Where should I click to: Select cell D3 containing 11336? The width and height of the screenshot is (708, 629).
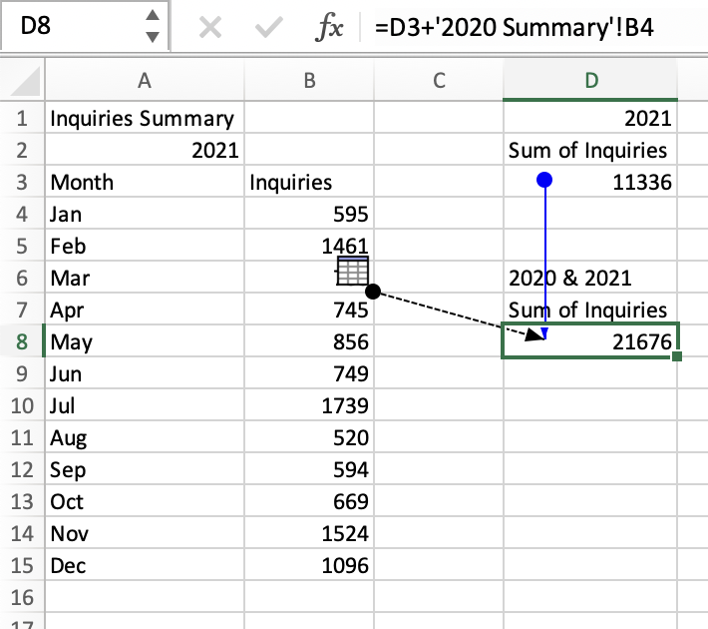[590, 182]
